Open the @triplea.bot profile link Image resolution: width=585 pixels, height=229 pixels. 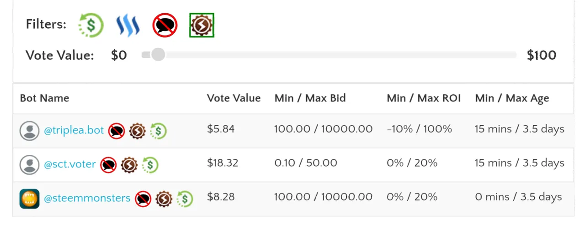coord(74,131)
